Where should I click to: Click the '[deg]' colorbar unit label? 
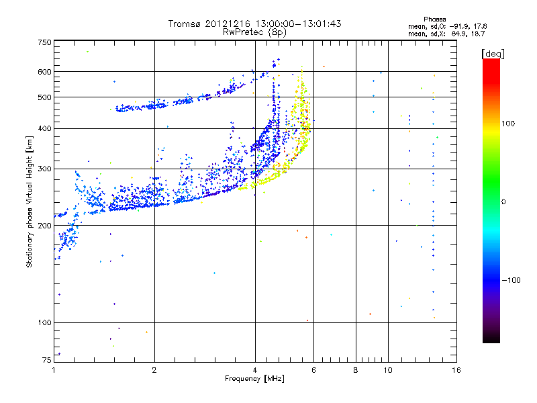click(x=493, y=54)
